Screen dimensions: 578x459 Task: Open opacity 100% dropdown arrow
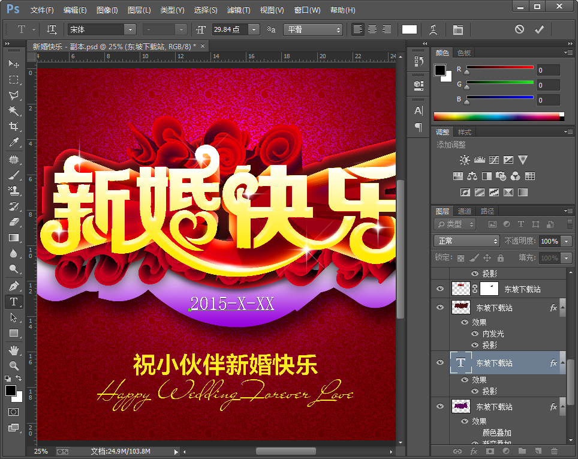(567, 241)
